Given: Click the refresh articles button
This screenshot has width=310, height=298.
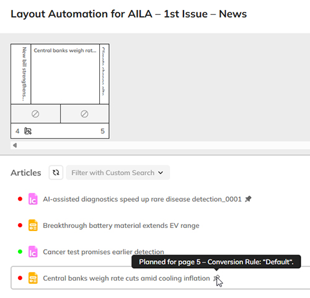Looking at the screenshot, I should click(x=56, y=172).
